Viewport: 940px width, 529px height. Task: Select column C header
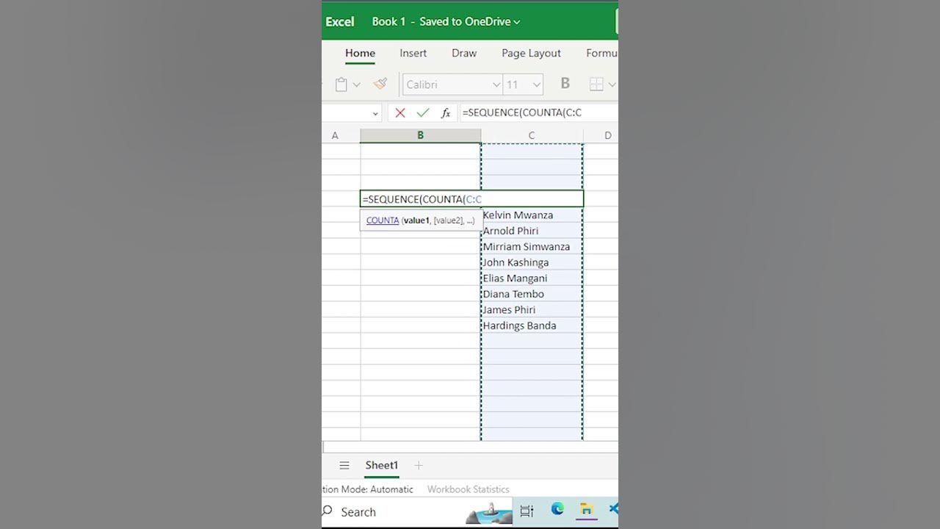click(x=532, y=135)
